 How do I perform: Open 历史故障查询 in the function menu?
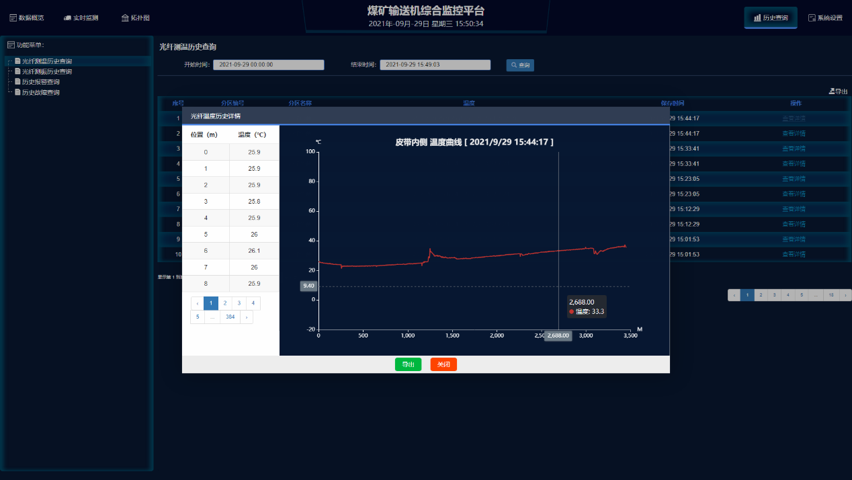(x=40, y=92)
